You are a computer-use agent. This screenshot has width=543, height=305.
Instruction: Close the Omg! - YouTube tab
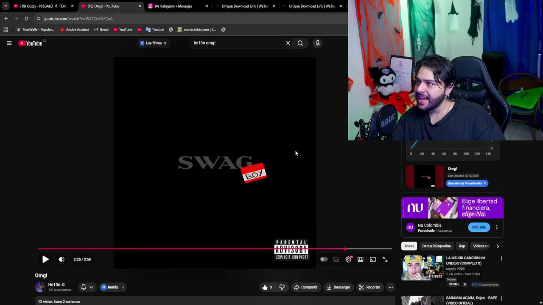140,6
